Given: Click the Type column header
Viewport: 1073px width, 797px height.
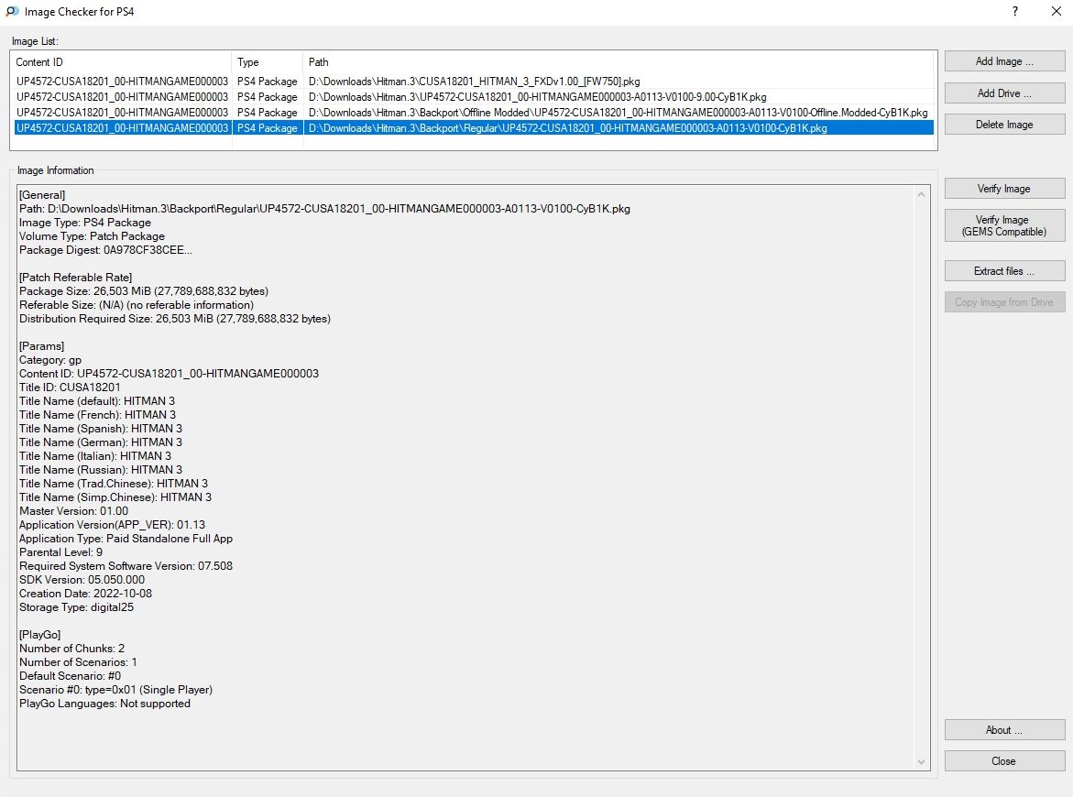Looking at the screenshot, I should point(266,62).
